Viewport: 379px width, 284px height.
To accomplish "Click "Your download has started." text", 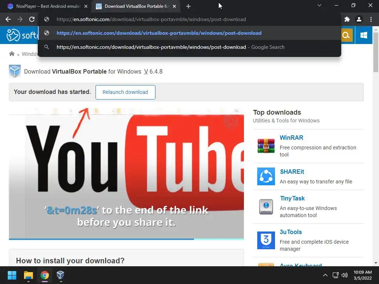I will point(52,92).
